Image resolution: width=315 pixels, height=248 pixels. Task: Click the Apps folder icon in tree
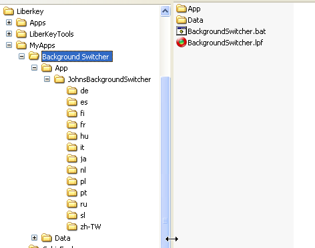click(x=21, y=23)
